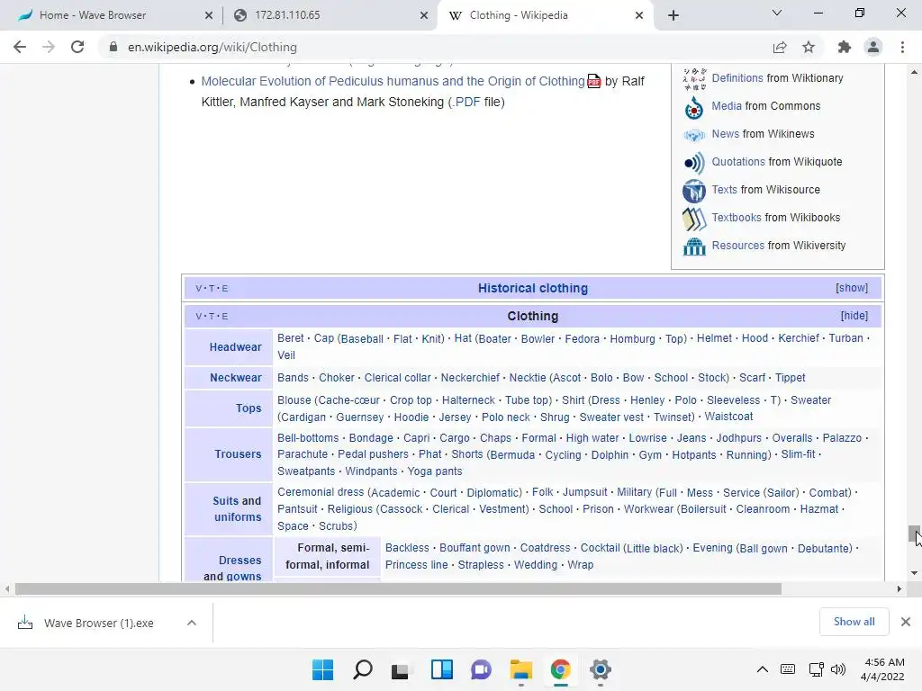Open Wave Browser download options chevron
The image size is (922, 691).
pos(192,623)
